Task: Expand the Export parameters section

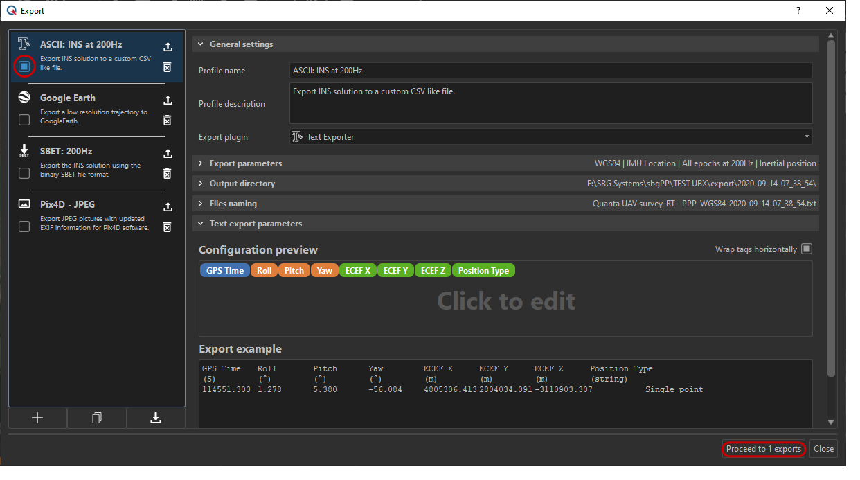Action: [x=246, y=163]
